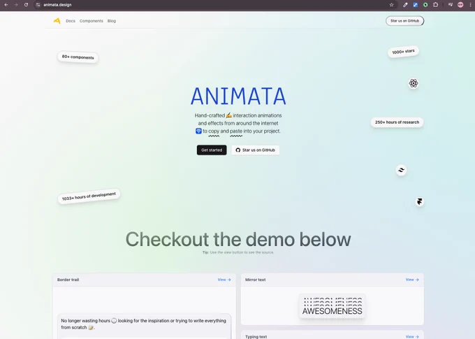
Task: Open the green circular extension icon
Action: (x=425, y=5)
